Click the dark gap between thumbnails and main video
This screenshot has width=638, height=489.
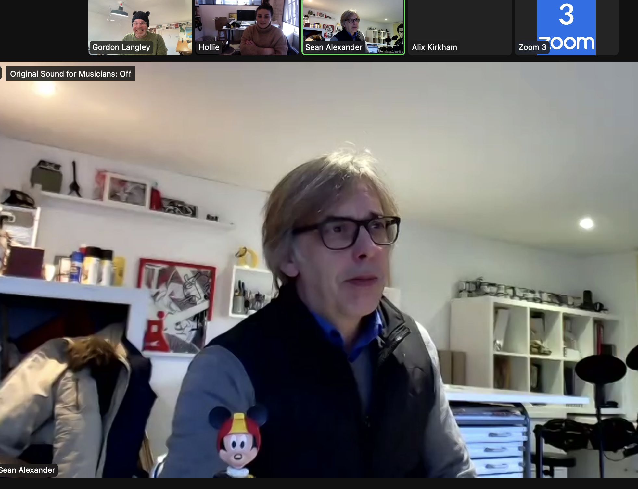318,58
